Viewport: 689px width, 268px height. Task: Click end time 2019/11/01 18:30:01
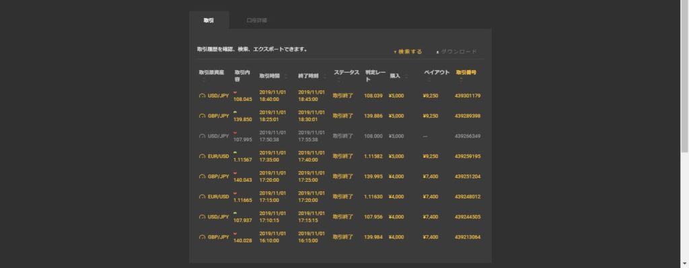coord(312,116)
